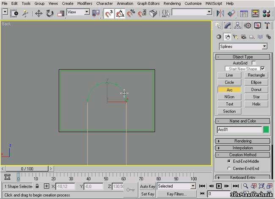The image size is (275, 199).
Task: Open the Modifiers menu
Action: (85, 3)
